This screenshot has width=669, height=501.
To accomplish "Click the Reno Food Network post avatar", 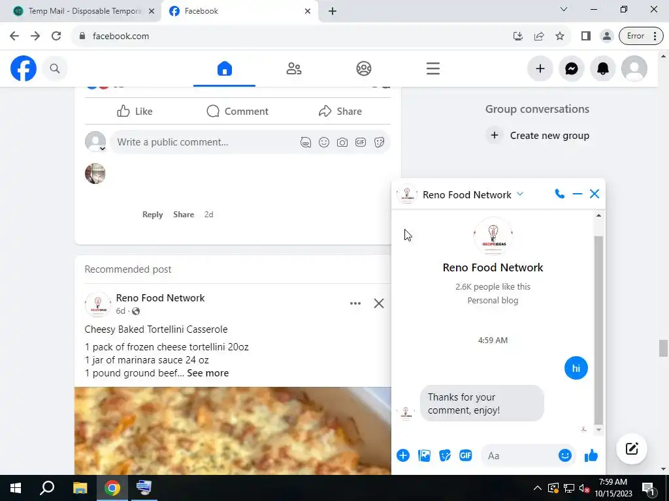I will point(98,304).
